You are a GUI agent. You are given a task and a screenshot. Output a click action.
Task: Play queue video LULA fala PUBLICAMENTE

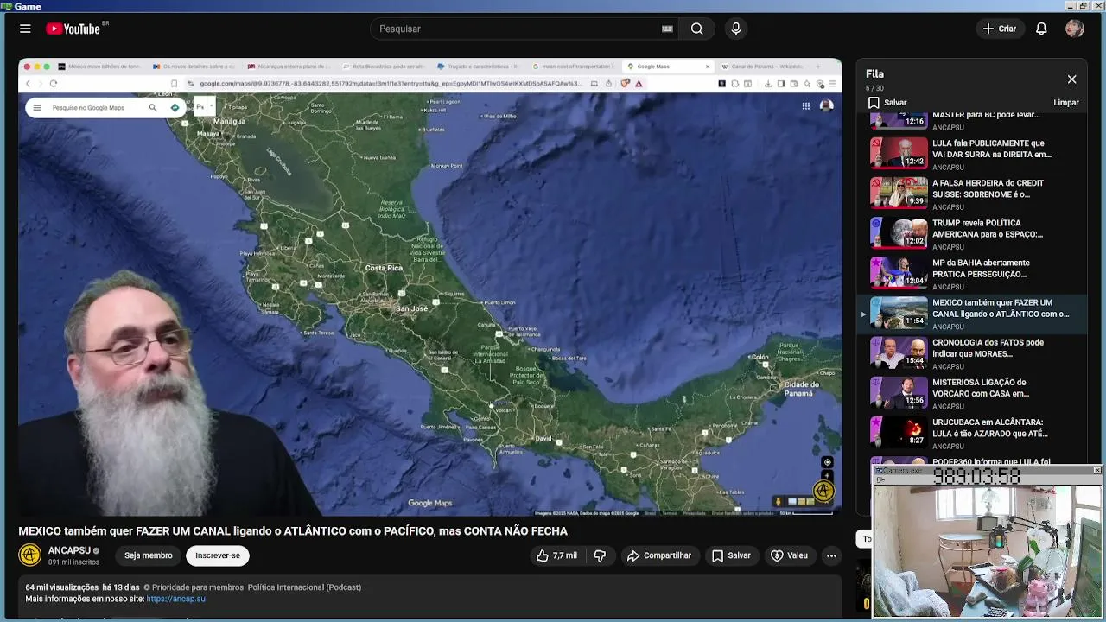coord(972,153)
